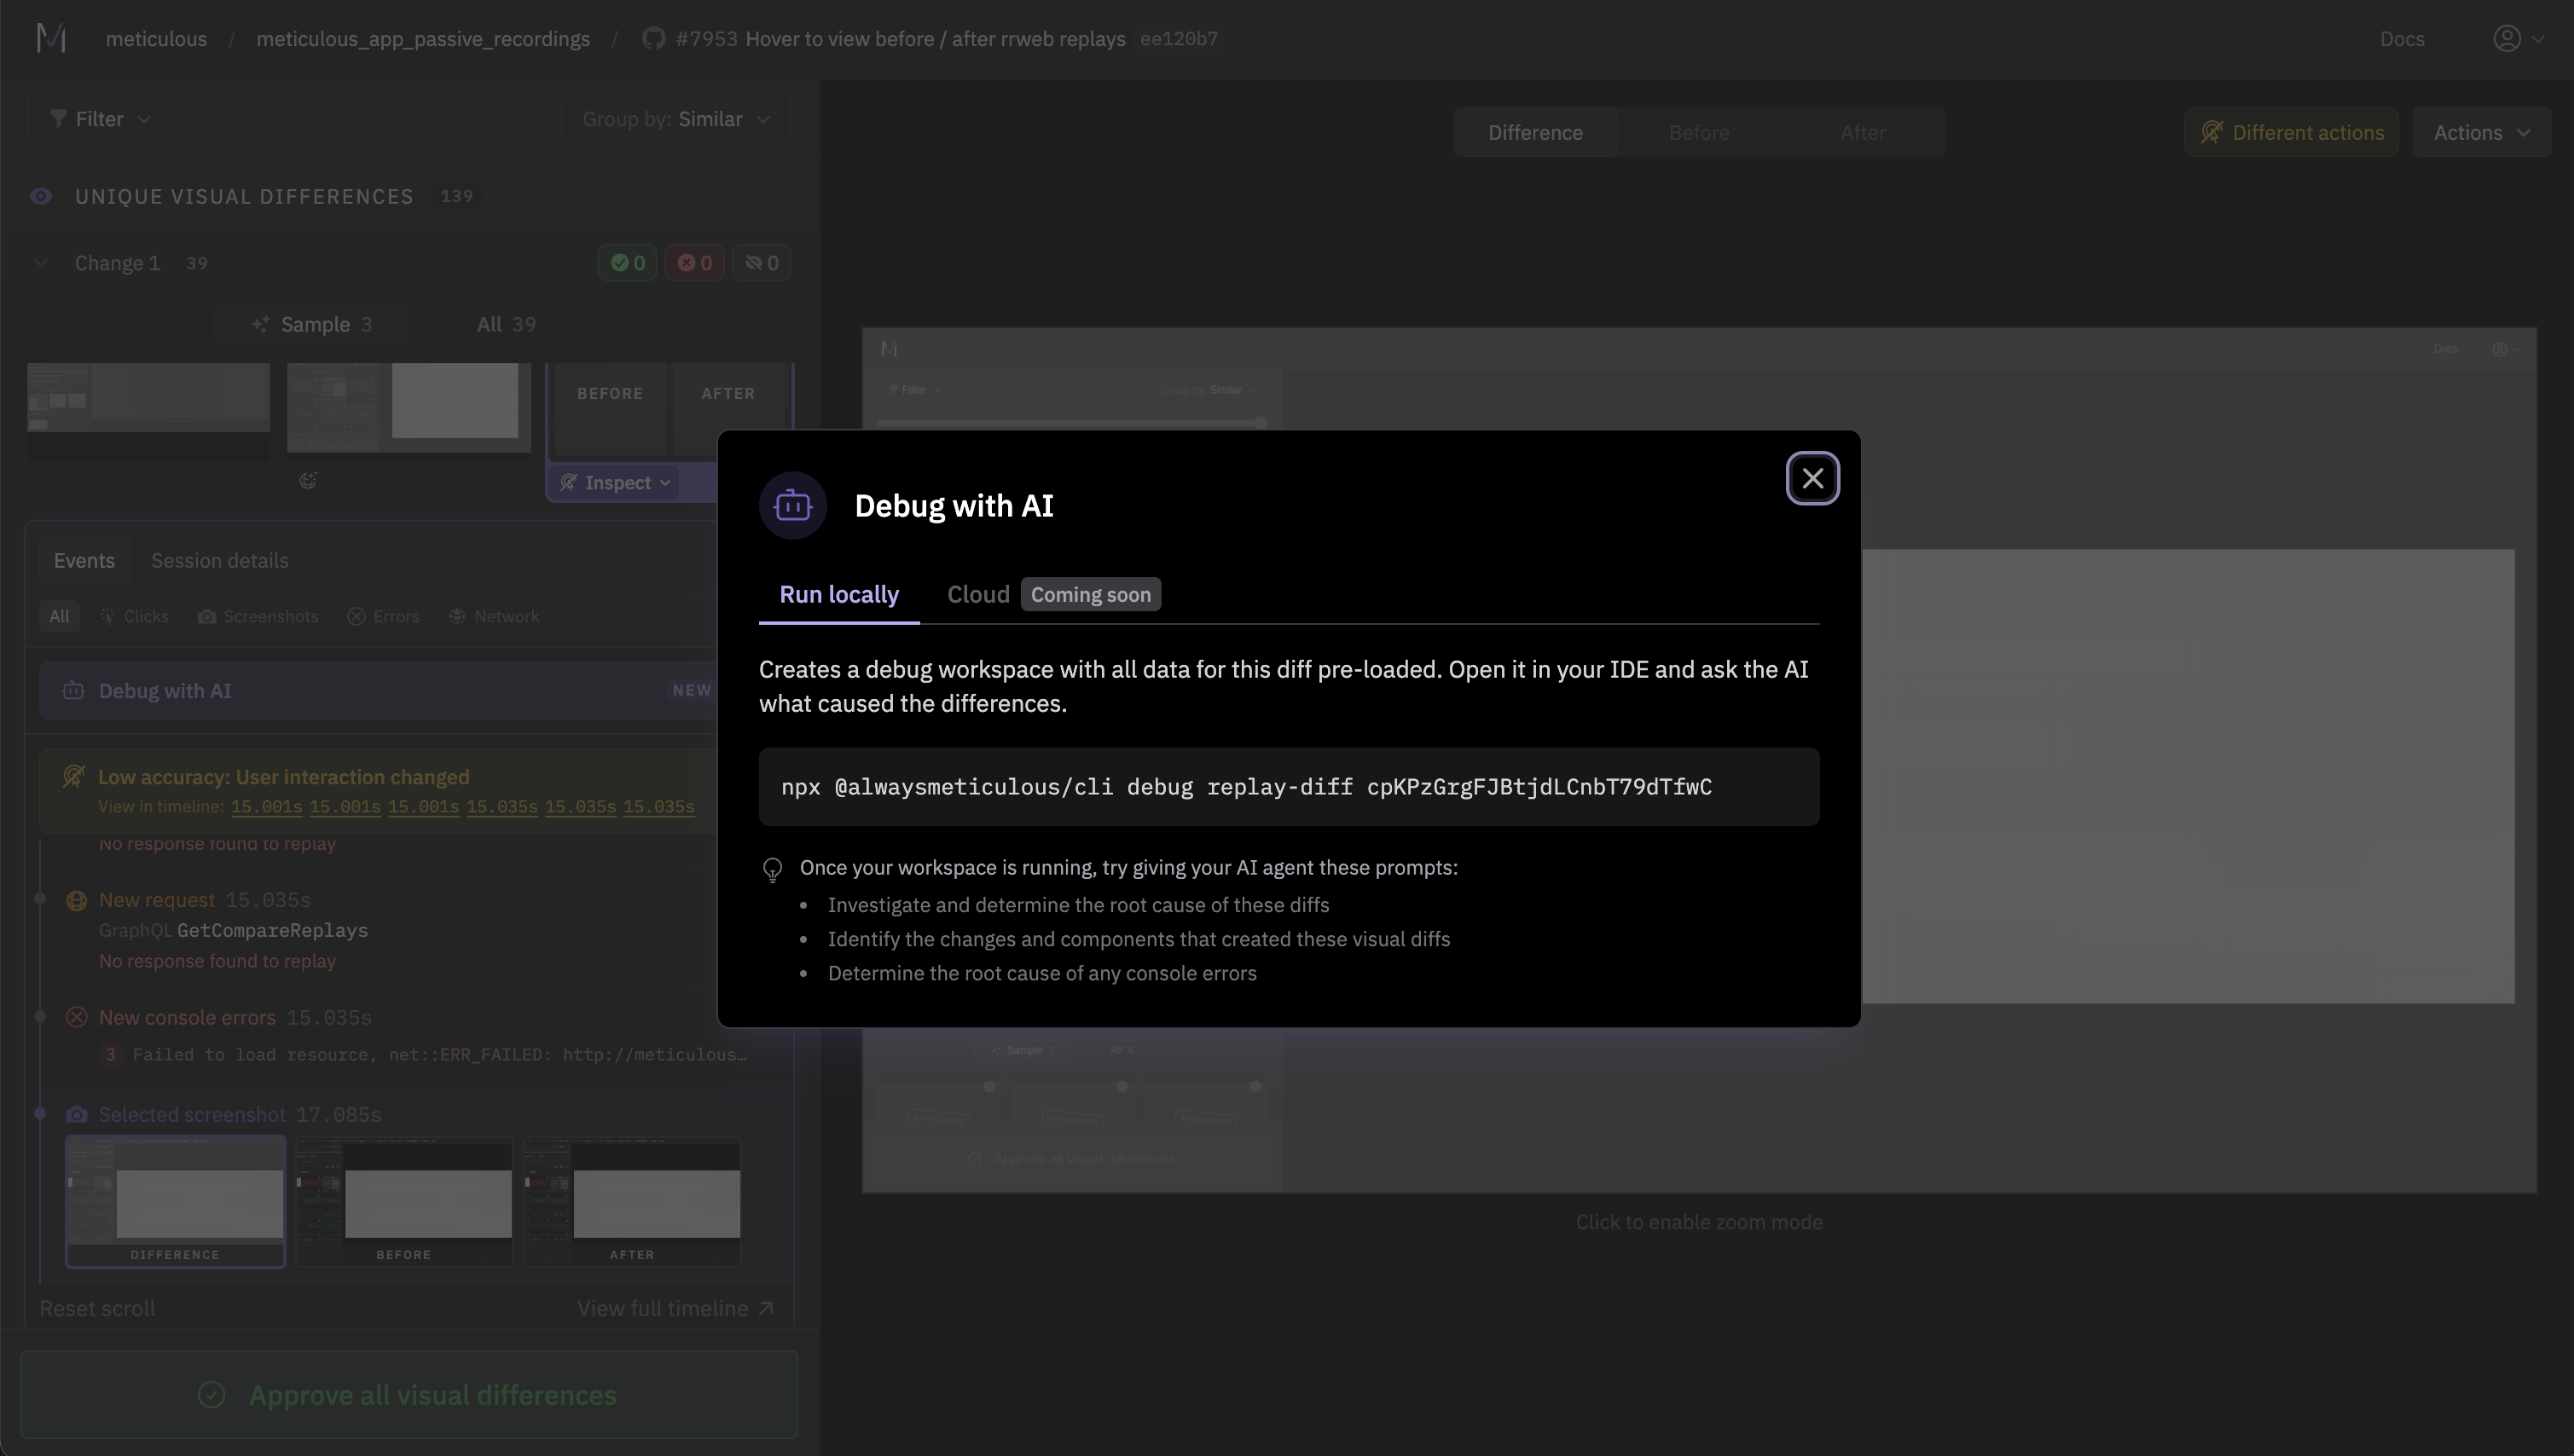Click the BEFORE label on selected diff card
The width and height of the screenshot is (2574, 1456).
click(609, 394)
